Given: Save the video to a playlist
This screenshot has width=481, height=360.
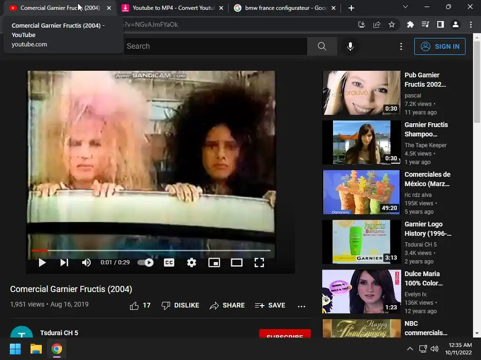Looking at the screenshot, I should 270,306.
